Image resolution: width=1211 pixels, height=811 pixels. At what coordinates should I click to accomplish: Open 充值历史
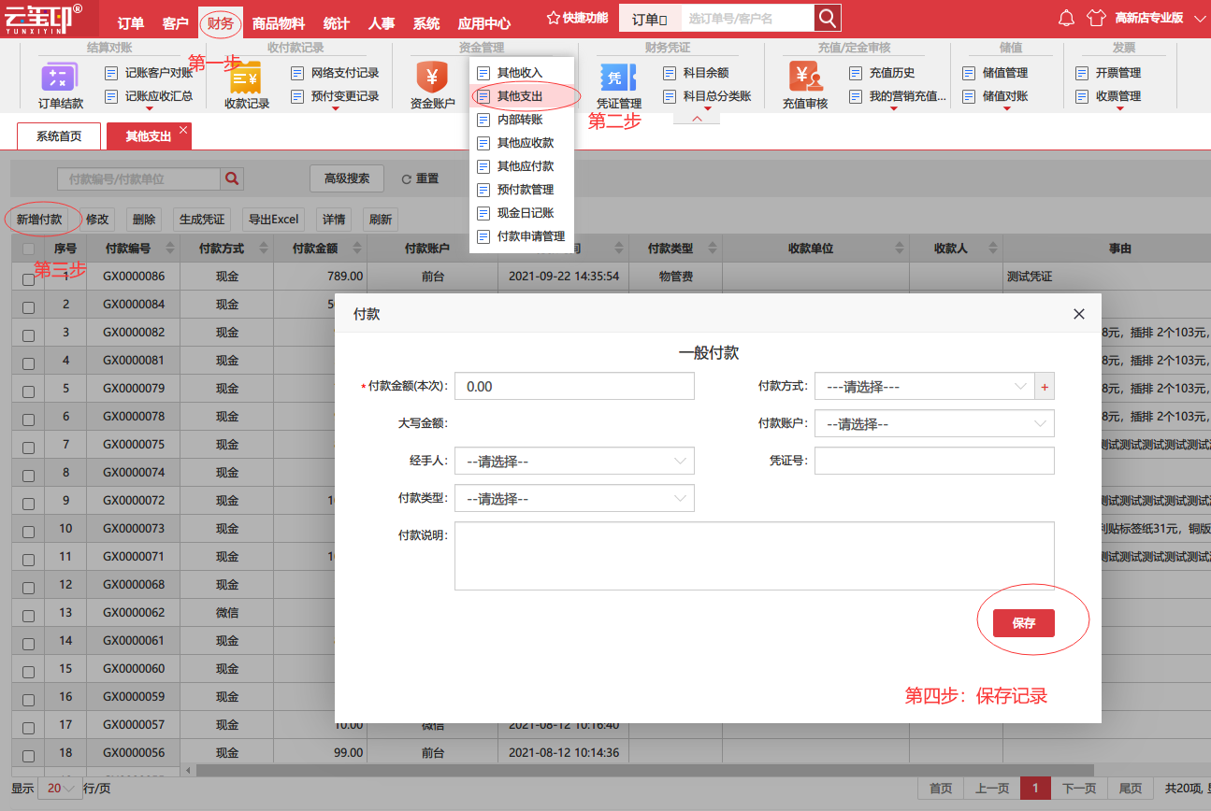coord(882,73)
